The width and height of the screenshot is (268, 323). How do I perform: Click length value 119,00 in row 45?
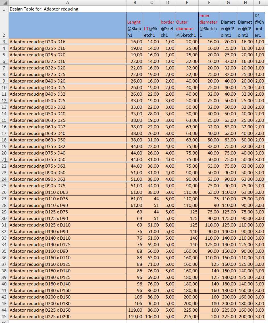point(135,317)
